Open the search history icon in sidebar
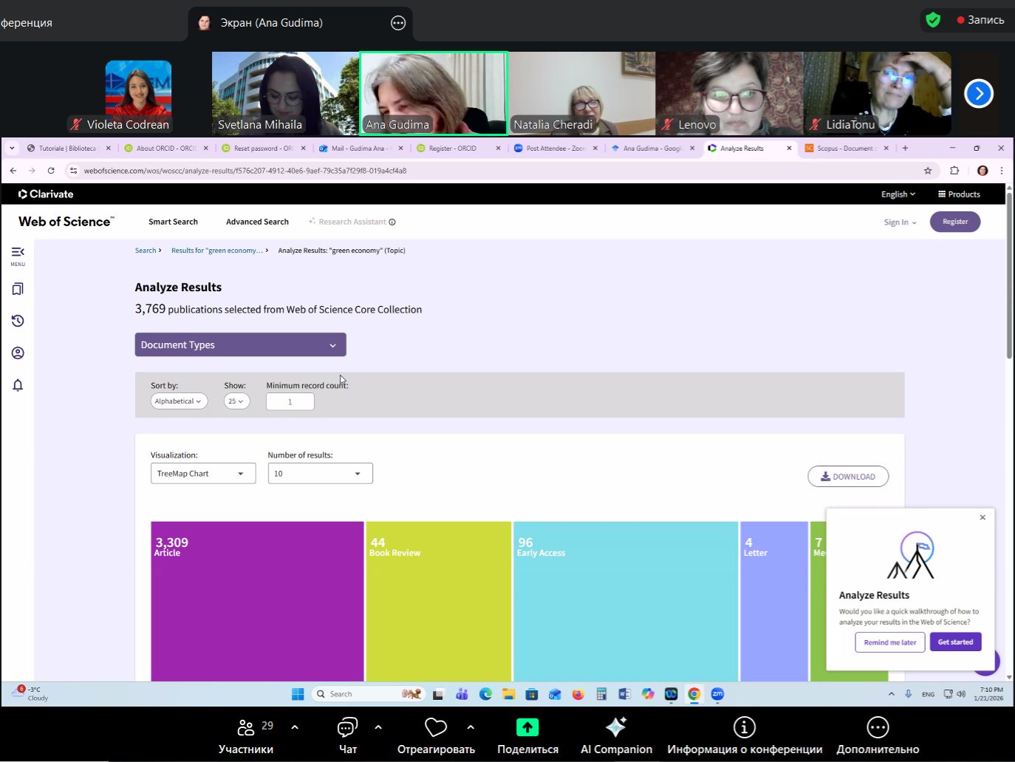 [x=18, y=321]
